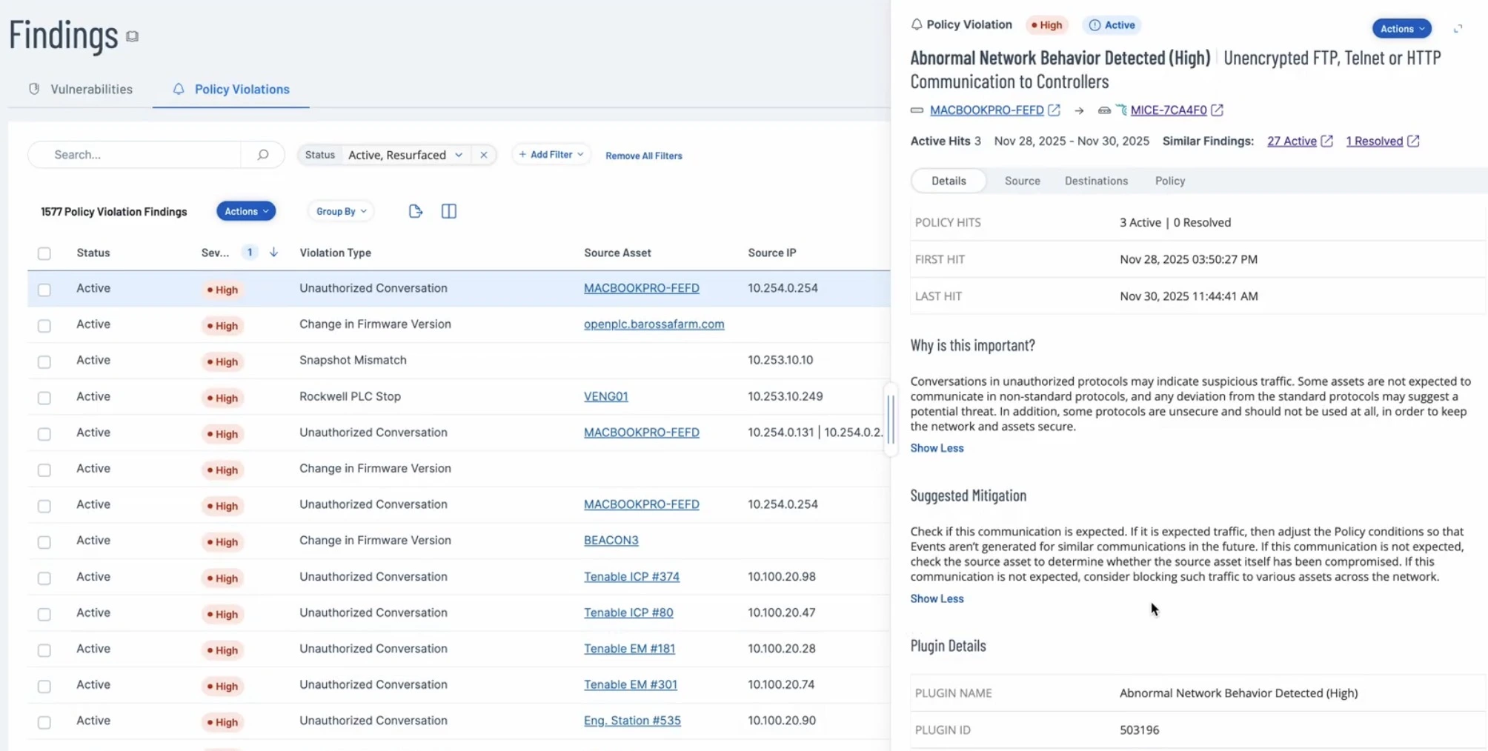Image resolution: width=1488 pixels, height=751 pixels.
Task: Check the box for 10.254.0.254 first row
Action: [x=44, y=290]
